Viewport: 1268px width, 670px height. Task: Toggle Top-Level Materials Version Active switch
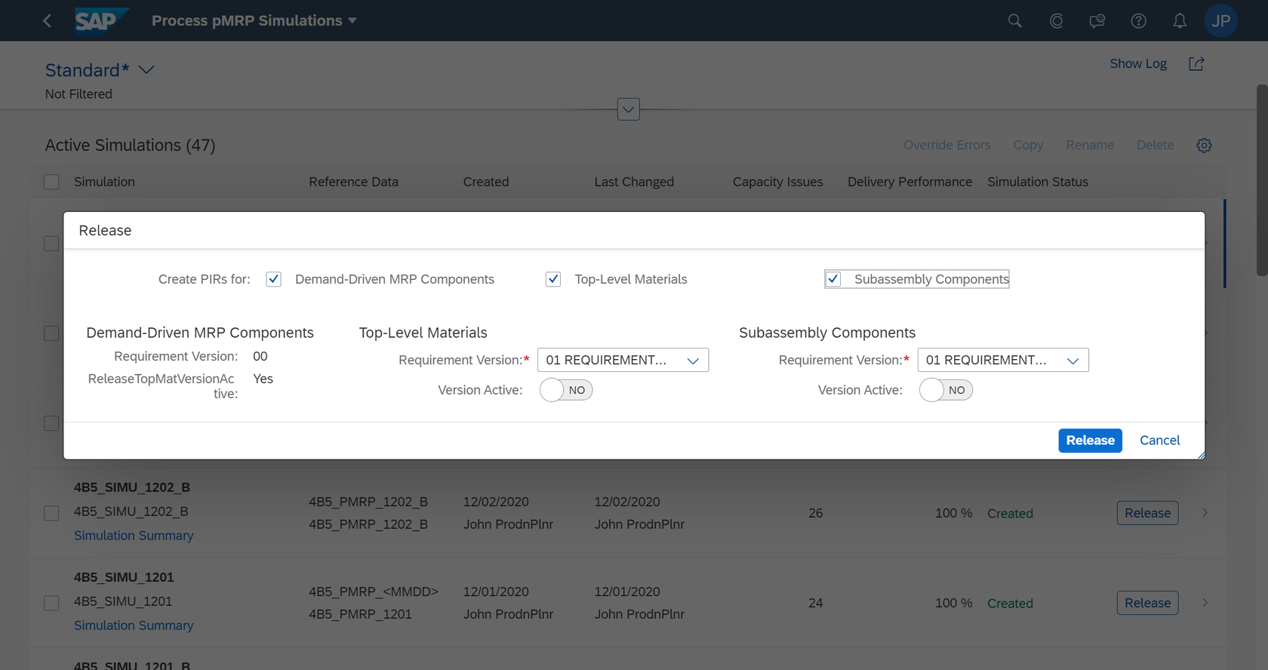pos(566,390)
